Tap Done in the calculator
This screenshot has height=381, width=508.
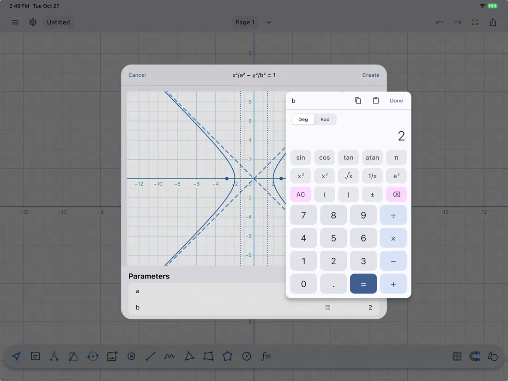click(396, 101)
